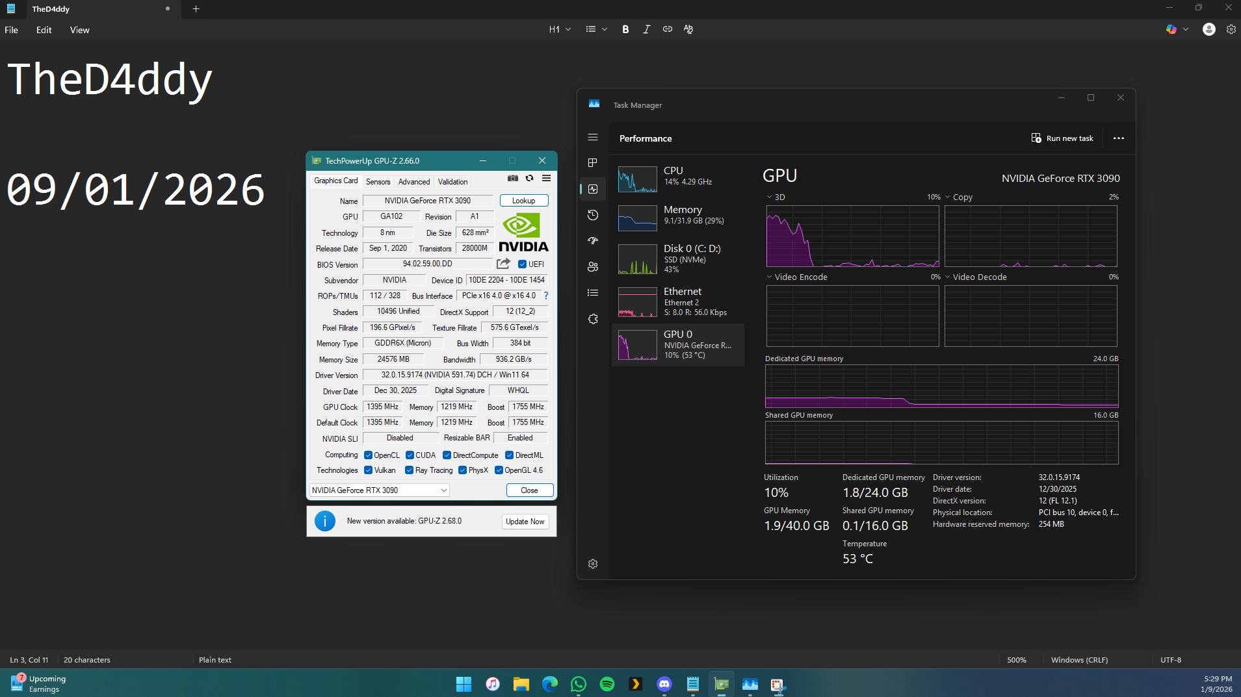This screenshot has width=1241, height=697.
Task: Expand the H1 heading dropdown
Action: tap(560, 29)
